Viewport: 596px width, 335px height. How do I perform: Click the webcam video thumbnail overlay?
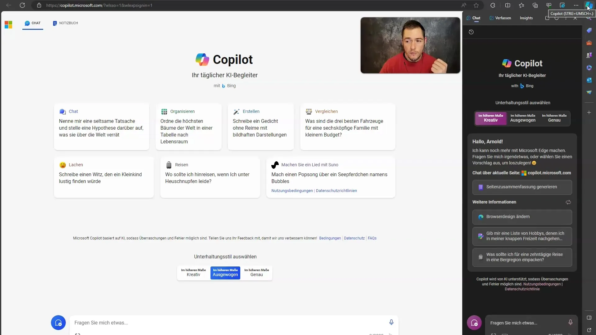point(410,45)
